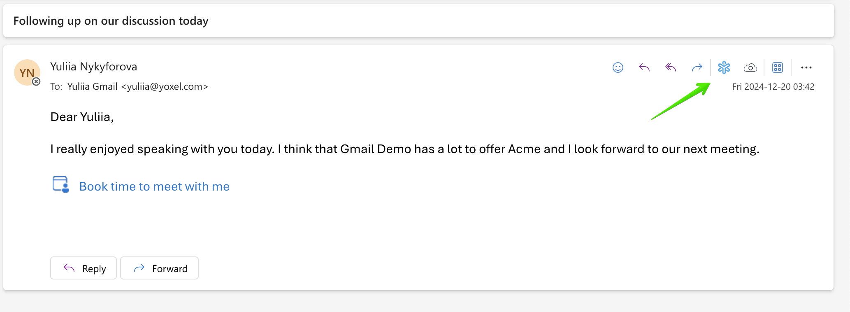The image size is (850, 312).
Task: Click the Reply arrow icon in the message toolbar
Action: click(644, 68)
